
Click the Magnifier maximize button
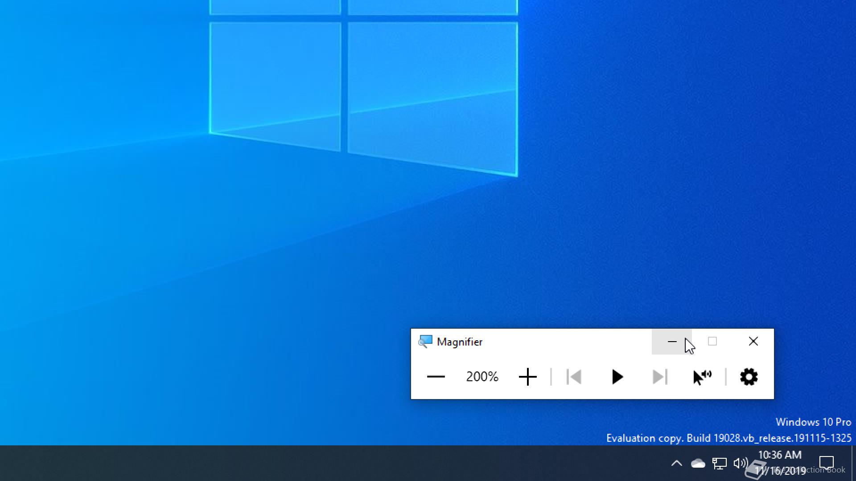712,342
